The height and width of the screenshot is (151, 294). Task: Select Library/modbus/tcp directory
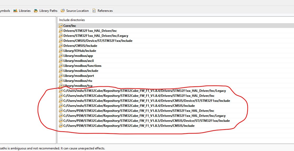[176, 85]
